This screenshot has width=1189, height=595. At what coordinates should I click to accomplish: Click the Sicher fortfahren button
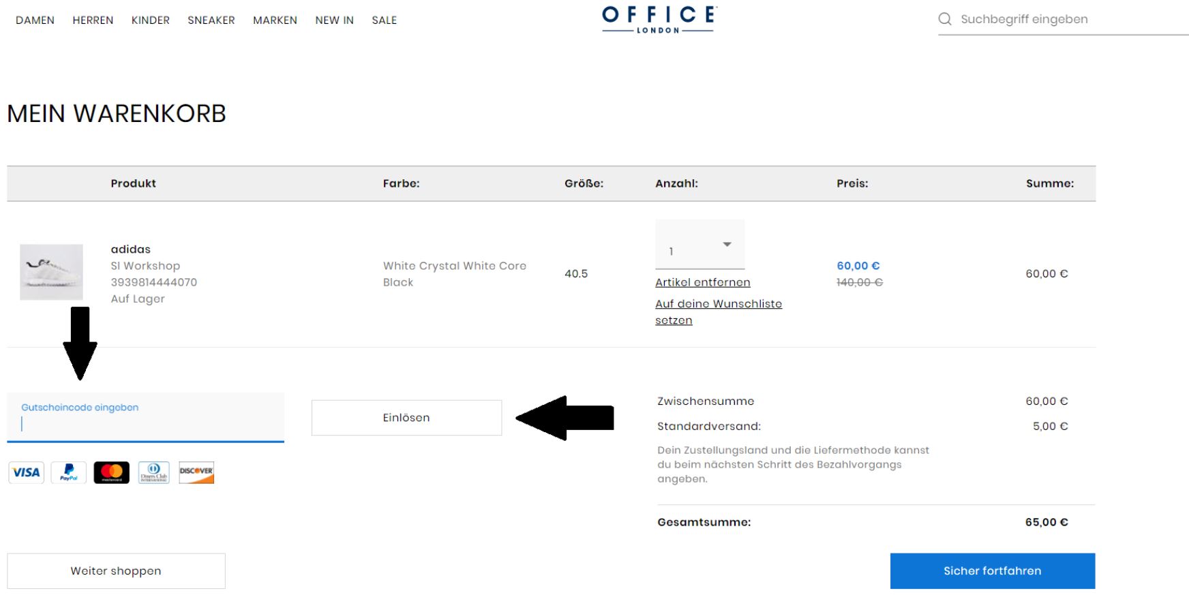[993, 571]
